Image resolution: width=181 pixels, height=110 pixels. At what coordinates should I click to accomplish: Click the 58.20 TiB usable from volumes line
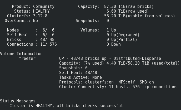(139, 16)
